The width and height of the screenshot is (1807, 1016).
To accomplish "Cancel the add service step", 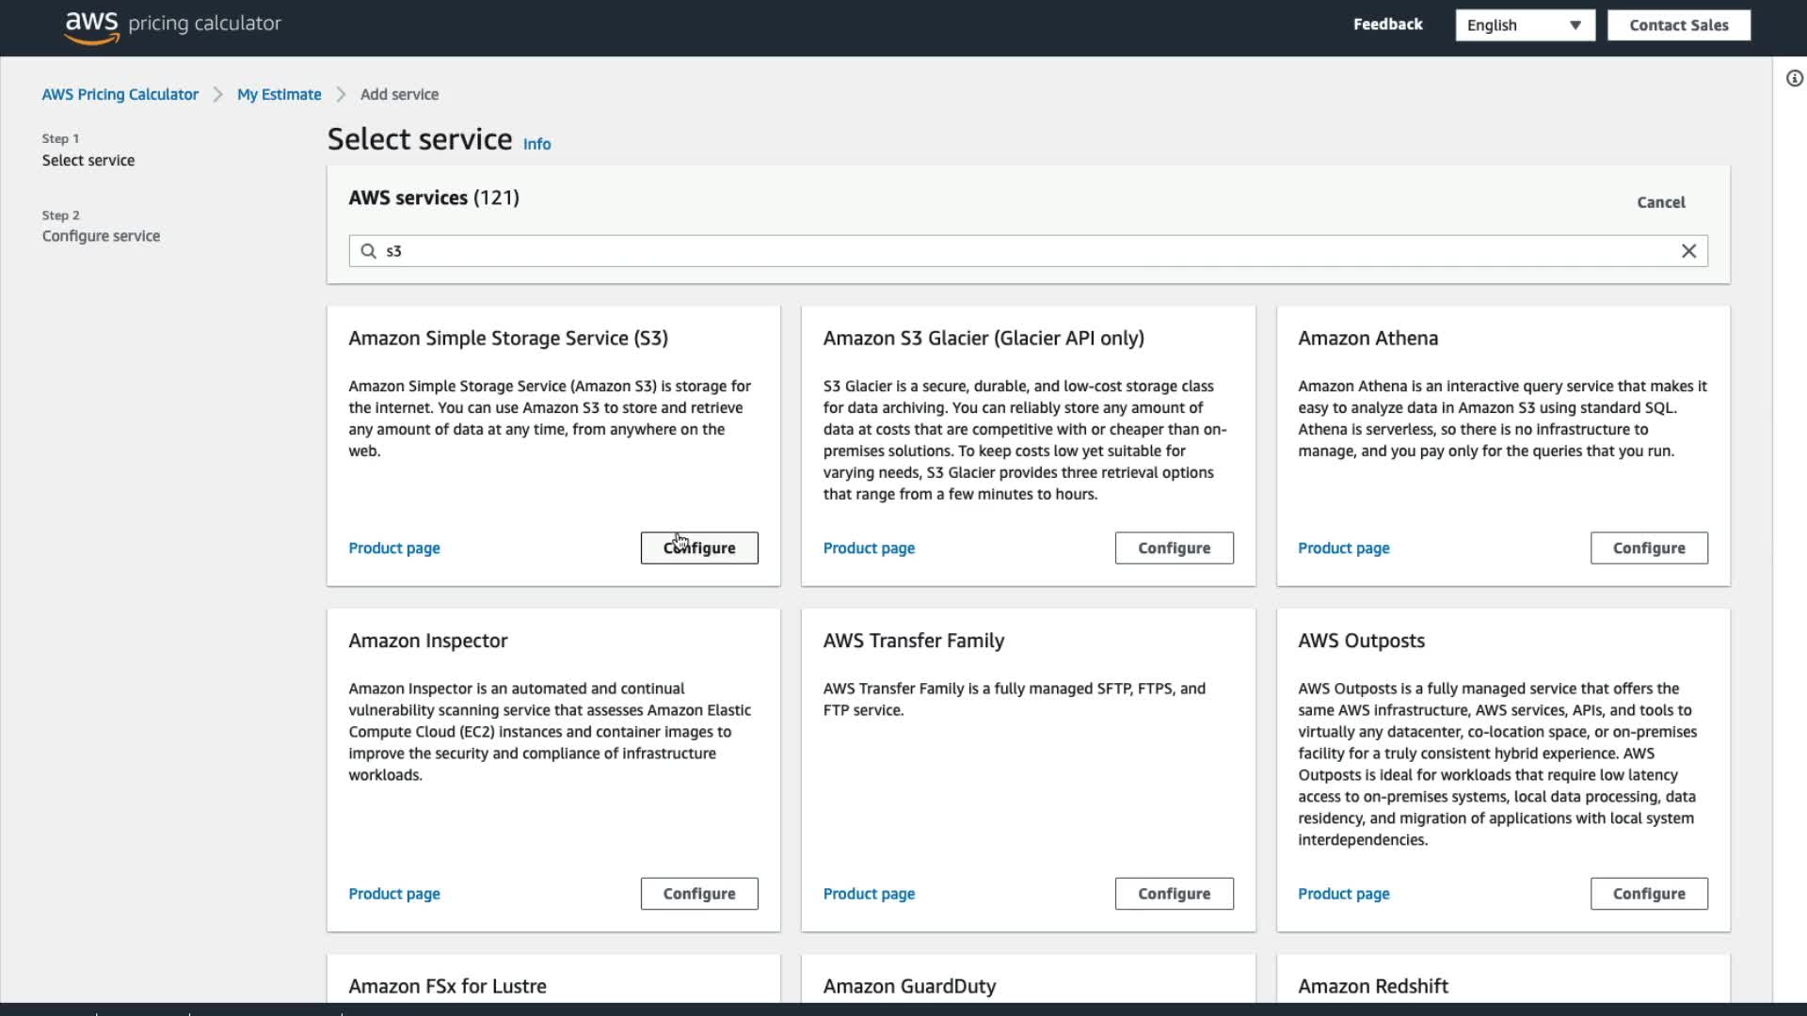I will (1660, 202).
